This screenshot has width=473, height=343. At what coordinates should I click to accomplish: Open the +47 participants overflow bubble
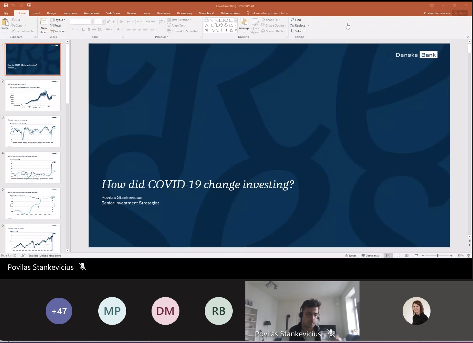coord(59,311)
